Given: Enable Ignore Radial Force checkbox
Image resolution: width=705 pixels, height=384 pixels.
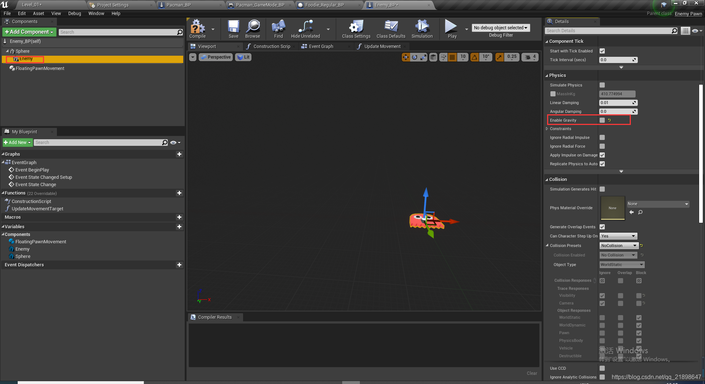Looking at the screenshot, I should (x=602, y=146).
